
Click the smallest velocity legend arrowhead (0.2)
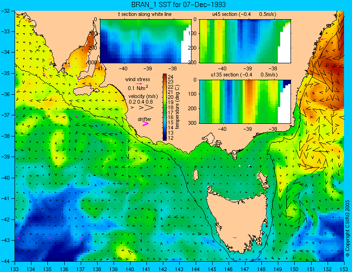coord(132,108)
